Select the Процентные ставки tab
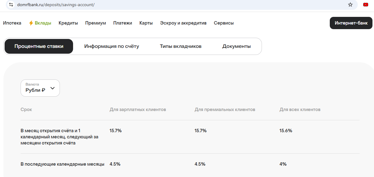 click(39, 46)
